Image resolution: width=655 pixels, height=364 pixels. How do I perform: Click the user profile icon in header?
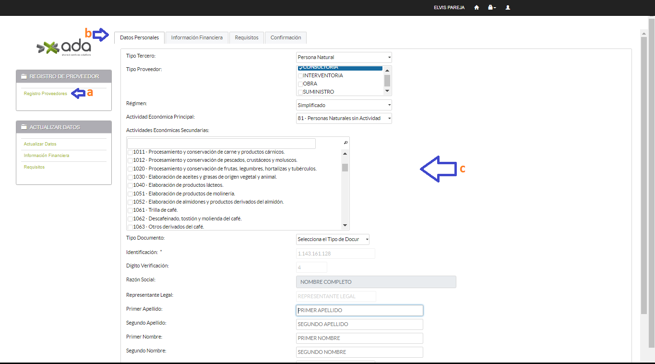(508, 8)
